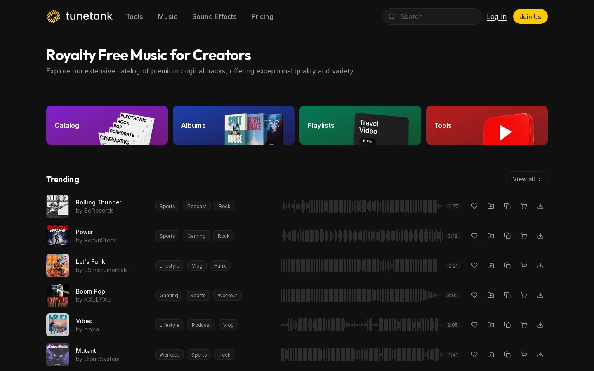The width and height of the screenshot is (594, 371).
Task: Open artist EdRecords
Action: coord(99,211)
